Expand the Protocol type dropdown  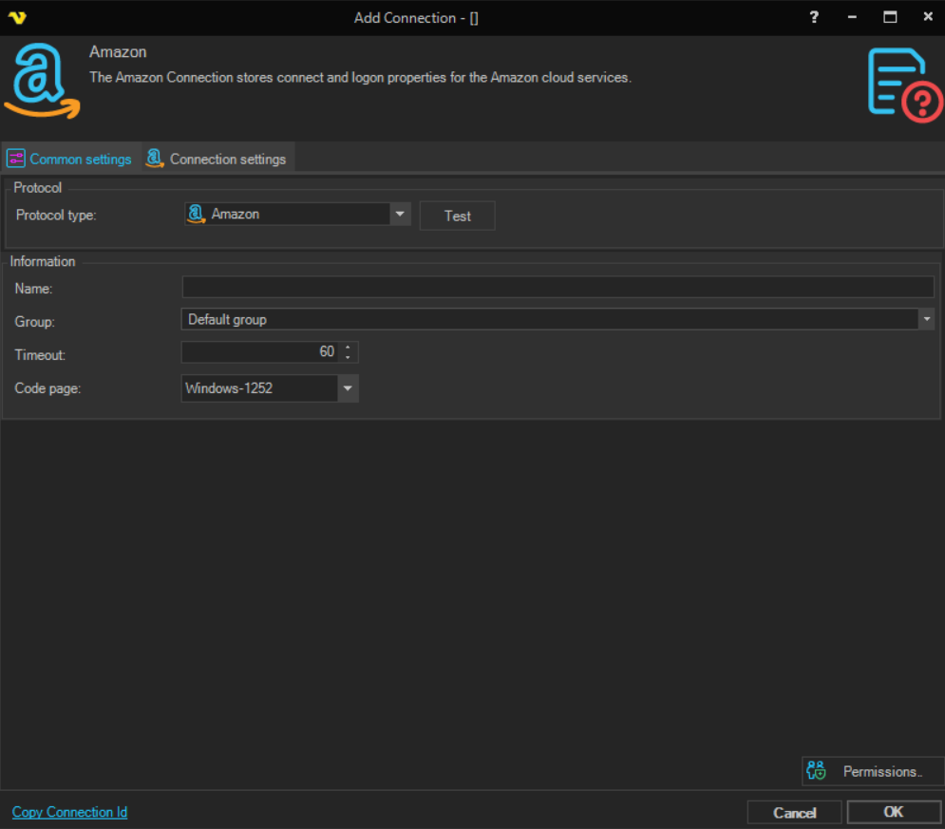click(400, 215)
